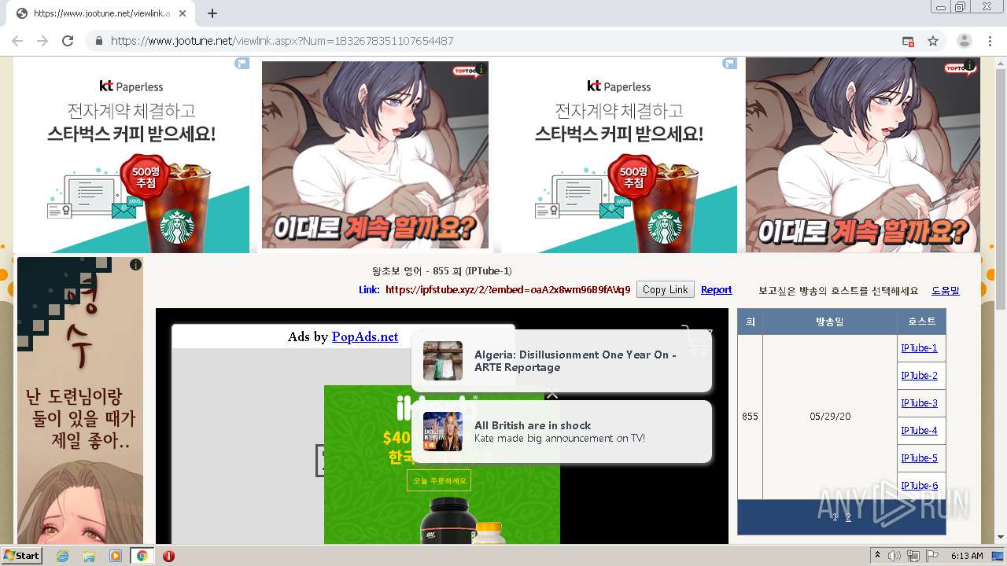Go to page 1 of the host list
1007x566 pixels.
(x=835, y=517)
